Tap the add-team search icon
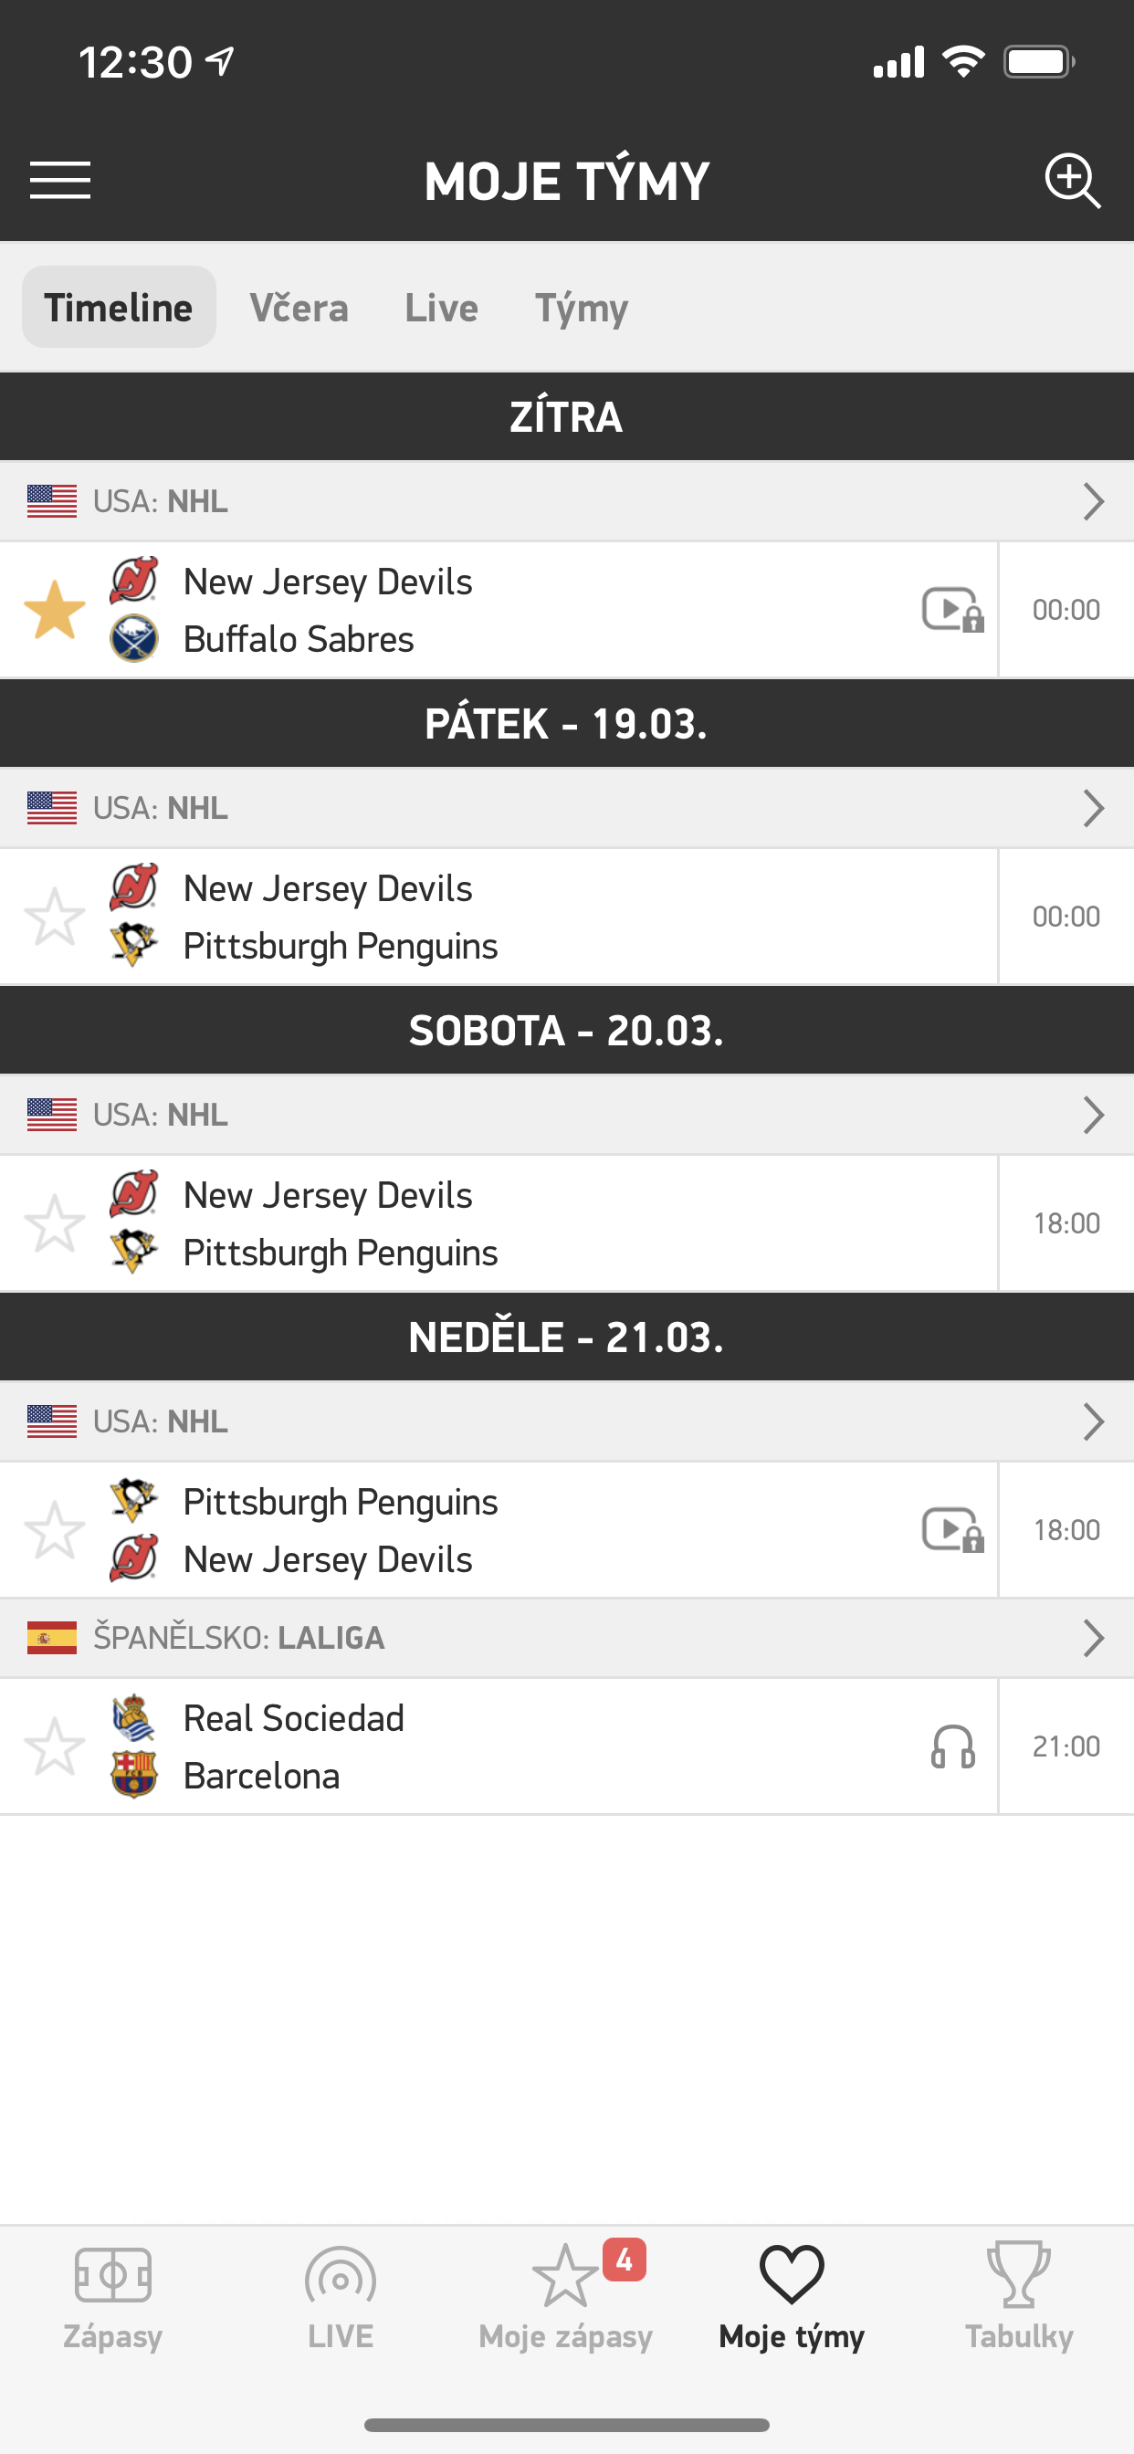This screenshot has height=2454, width=1134. (x=1072, y=180)
